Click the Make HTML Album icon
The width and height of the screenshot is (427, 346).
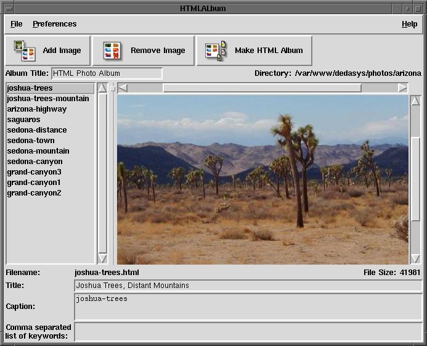[x=216, y=51]
